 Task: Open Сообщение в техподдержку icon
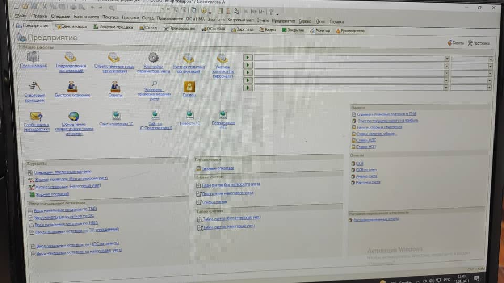36,116
